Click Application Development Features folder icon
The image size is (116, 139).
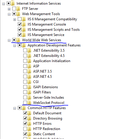tap(24, 45)
